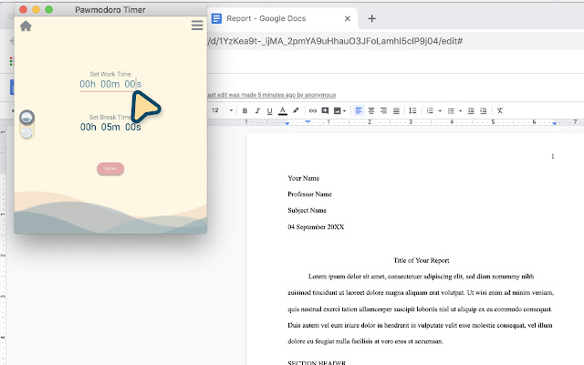This screenshot has width=584, height=365.
Task: Close the Pawmodoro Timer window
Action: [23, 10]
